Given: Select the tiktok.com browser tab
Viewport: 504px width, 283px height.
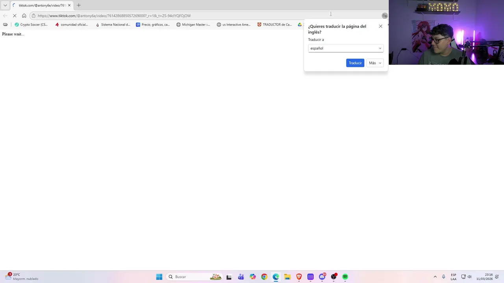Looking at the screenshot, I should point(41,6).
